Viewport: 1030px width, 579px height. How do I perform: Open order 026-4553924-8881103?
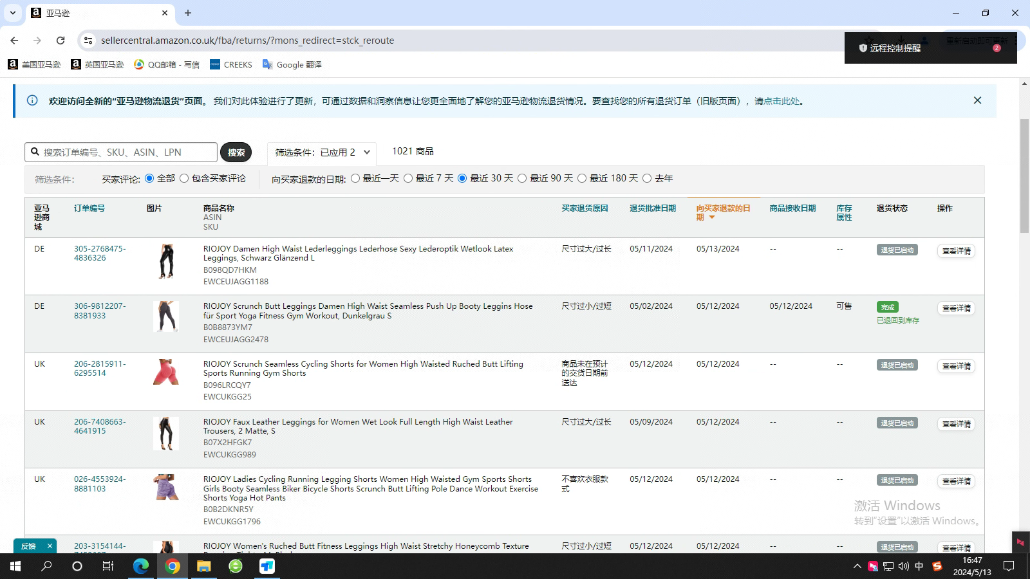(100, 484)
